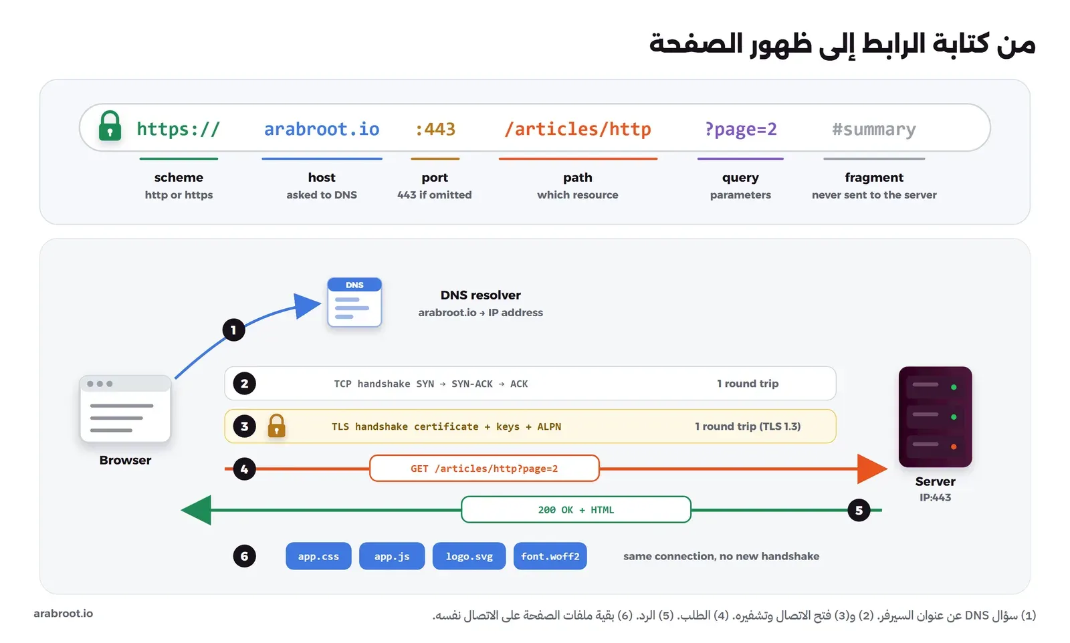Click the TCP handshake SYN text
Screen dimensions: 1070x643
click(x=431, y=384)
